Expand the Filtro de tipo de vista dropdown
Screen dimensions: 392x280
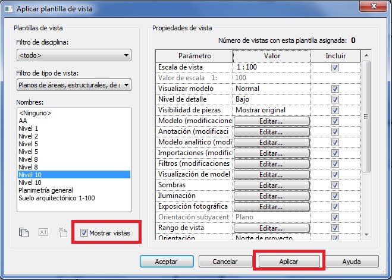(x=74, y=85)
